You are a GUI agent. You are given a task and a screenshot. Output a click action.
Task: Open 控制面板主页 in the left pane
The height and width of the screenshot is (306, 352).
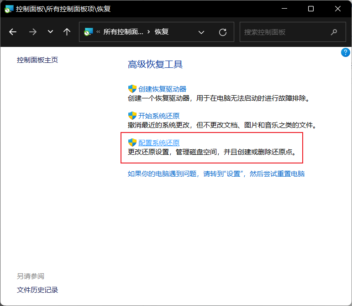[37, 60]
